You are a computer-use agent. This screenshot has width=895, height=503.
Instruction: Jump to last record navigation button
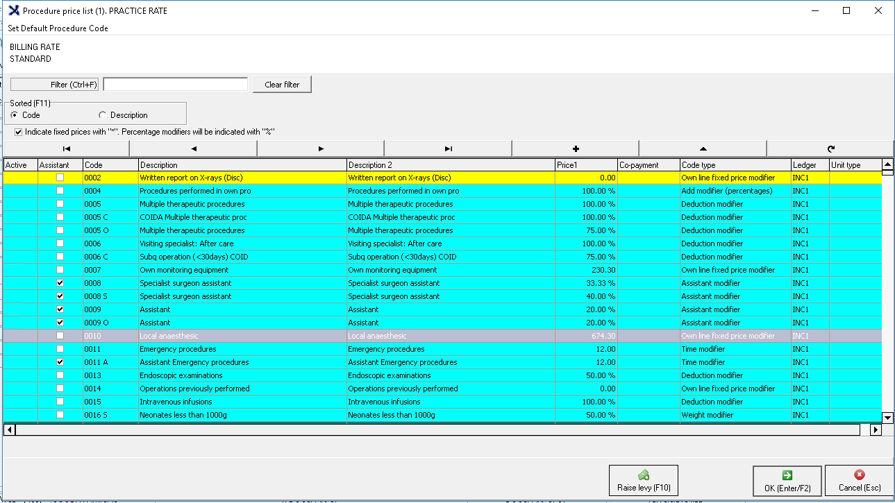(448, 148)
